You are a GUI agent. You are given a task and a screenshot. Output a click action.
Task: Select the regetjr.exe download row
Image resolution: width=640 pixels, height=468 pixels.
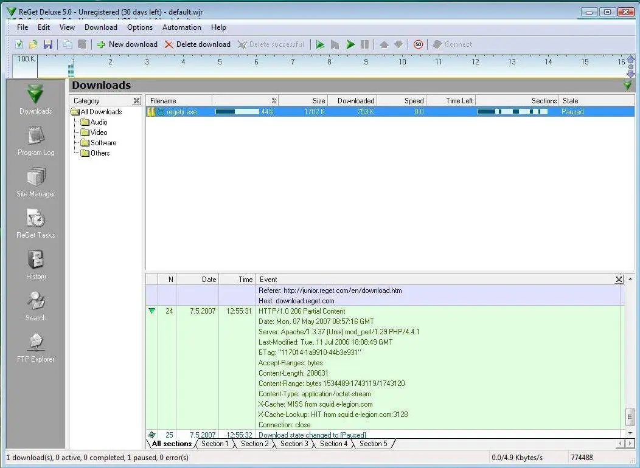(182, 112)
